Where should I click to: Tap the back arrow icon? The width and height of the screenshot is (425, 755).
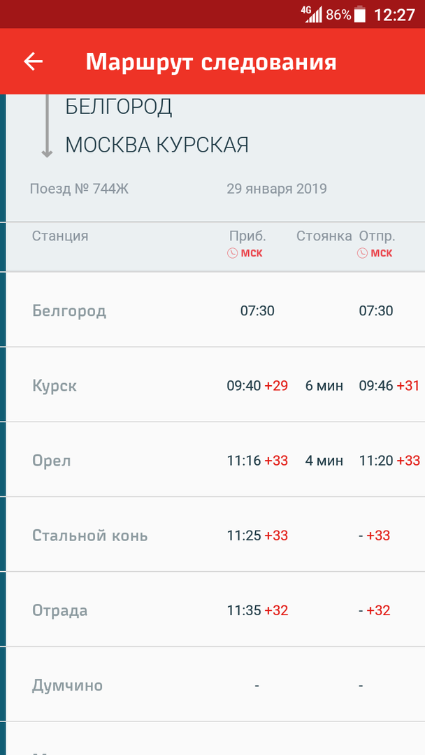[x=34, y=62]
